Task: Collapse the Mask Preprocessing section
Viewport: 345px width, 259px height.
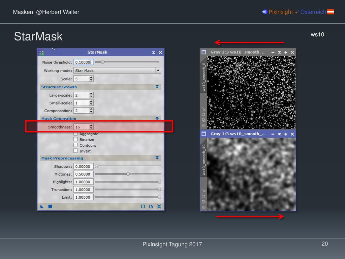Action: point(157,158)
